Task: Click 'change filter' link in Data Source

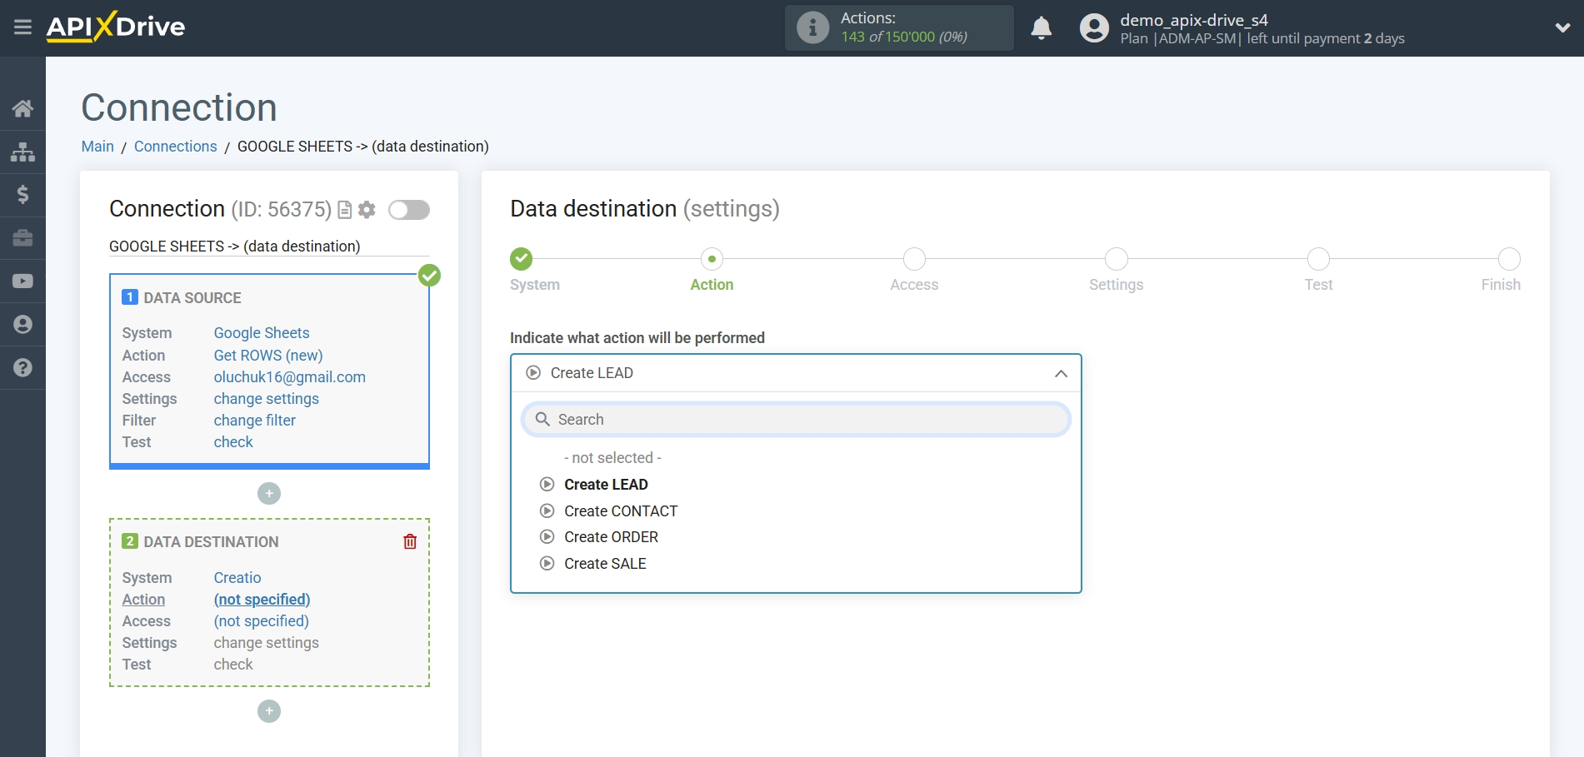Action: (x=254, y=421)
